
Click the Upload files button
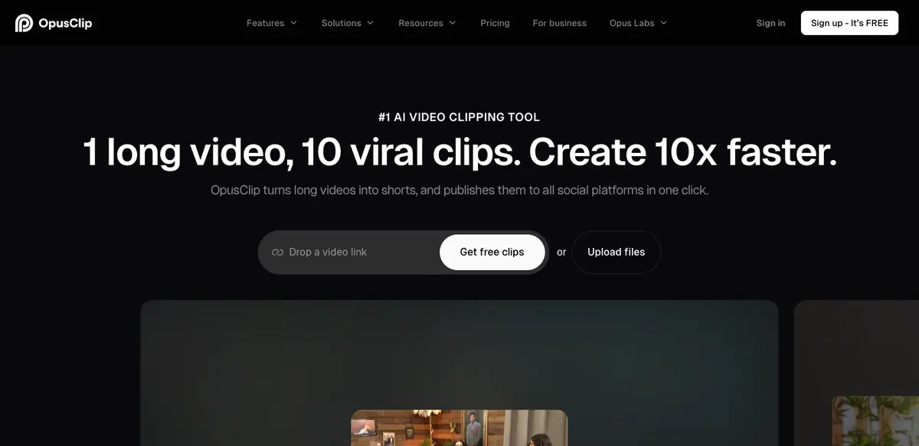point(616,252)
